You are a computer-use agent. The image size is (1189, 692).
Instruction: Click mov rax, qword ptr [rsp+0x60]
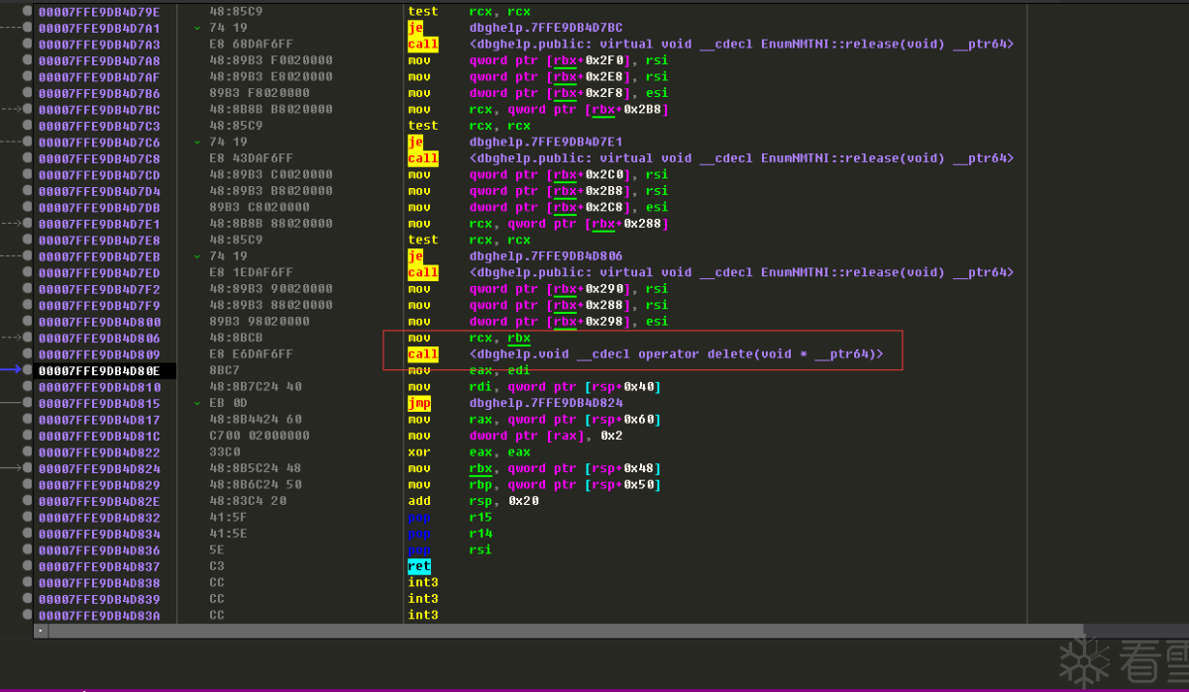point(535,420)
